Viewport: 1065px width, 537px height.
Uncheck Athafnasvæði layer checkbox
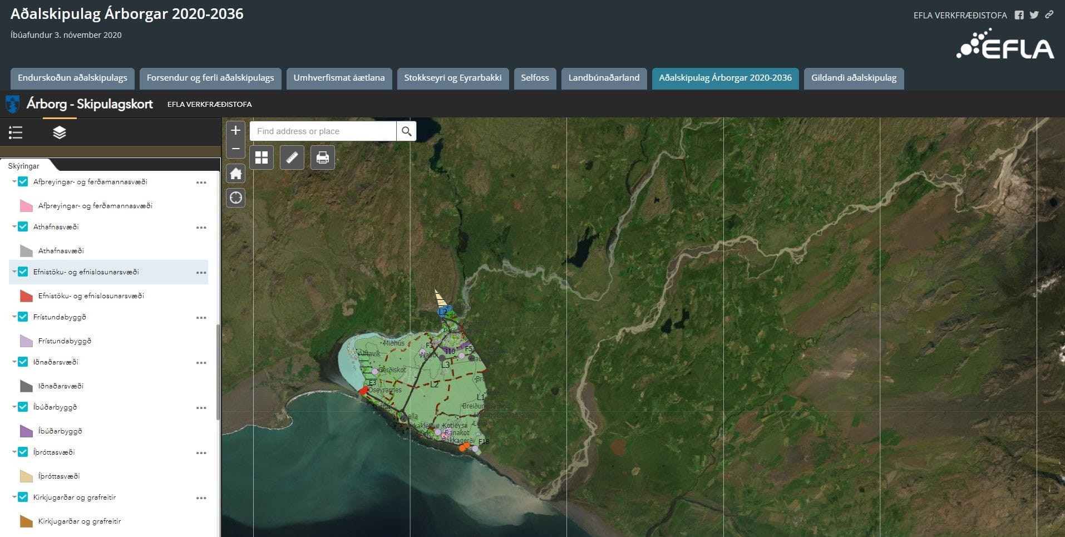(23, 226)
